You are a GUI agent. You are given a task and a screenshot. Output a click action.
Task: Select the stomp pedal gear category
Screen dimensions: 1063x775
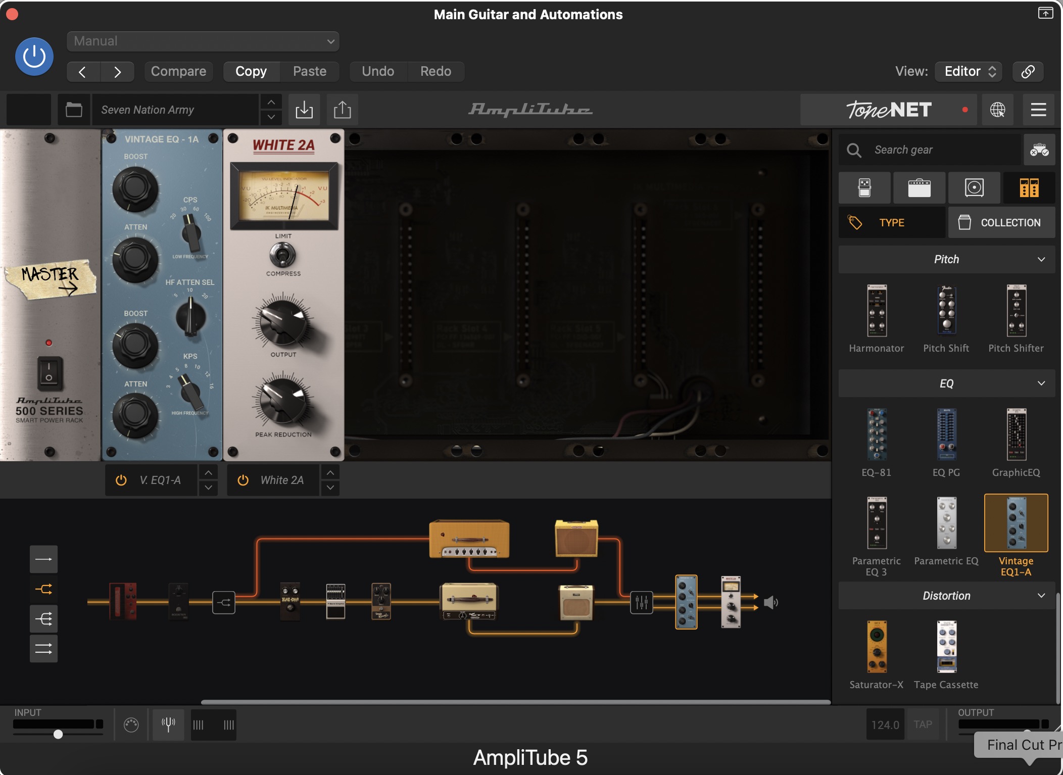864,187
